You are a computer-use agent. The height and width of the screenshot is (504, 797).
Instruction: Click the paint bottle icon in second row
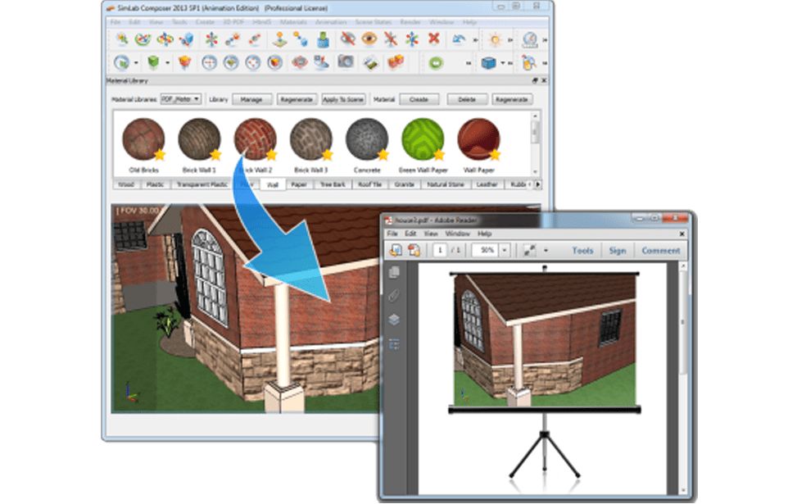[x=529, y=62]
